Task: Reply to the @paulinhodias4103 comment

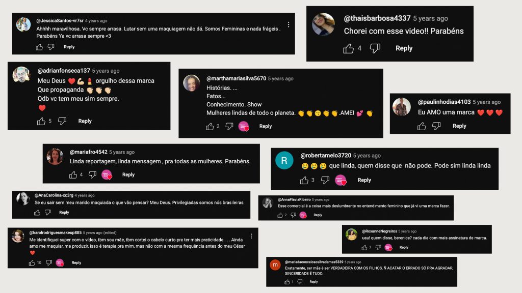Action: pos(459,126)
